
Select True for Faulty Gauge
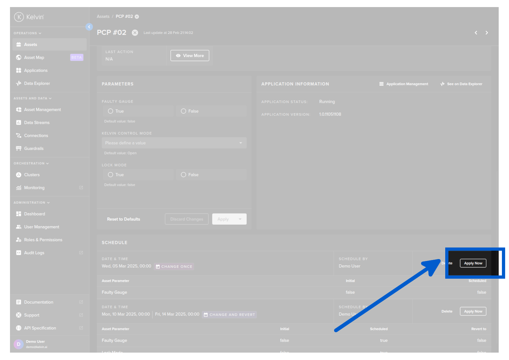(x=110, y=111)
